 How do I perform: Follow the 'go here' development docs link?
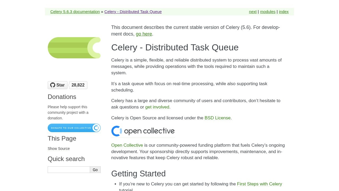click(144, 34)
